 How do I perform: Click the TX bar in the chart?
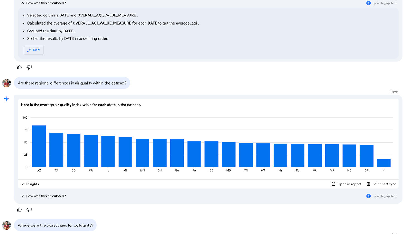[56, 150]
